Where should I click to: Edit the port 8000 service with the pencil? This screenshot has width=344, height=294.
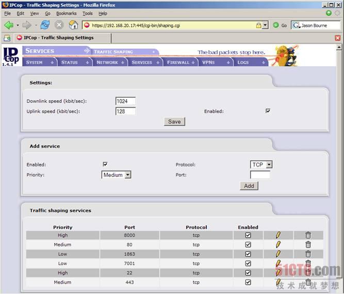[278, 235]
